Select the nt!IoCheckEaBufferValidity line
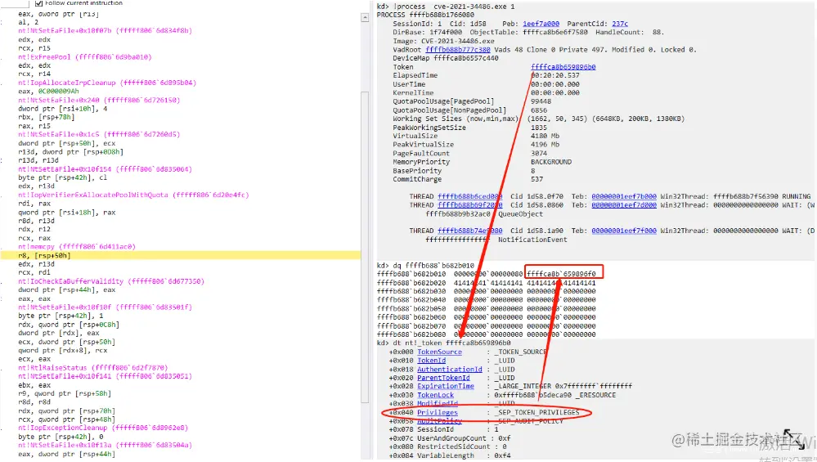The width and height of the screenshot is (817, 462). 111,281
